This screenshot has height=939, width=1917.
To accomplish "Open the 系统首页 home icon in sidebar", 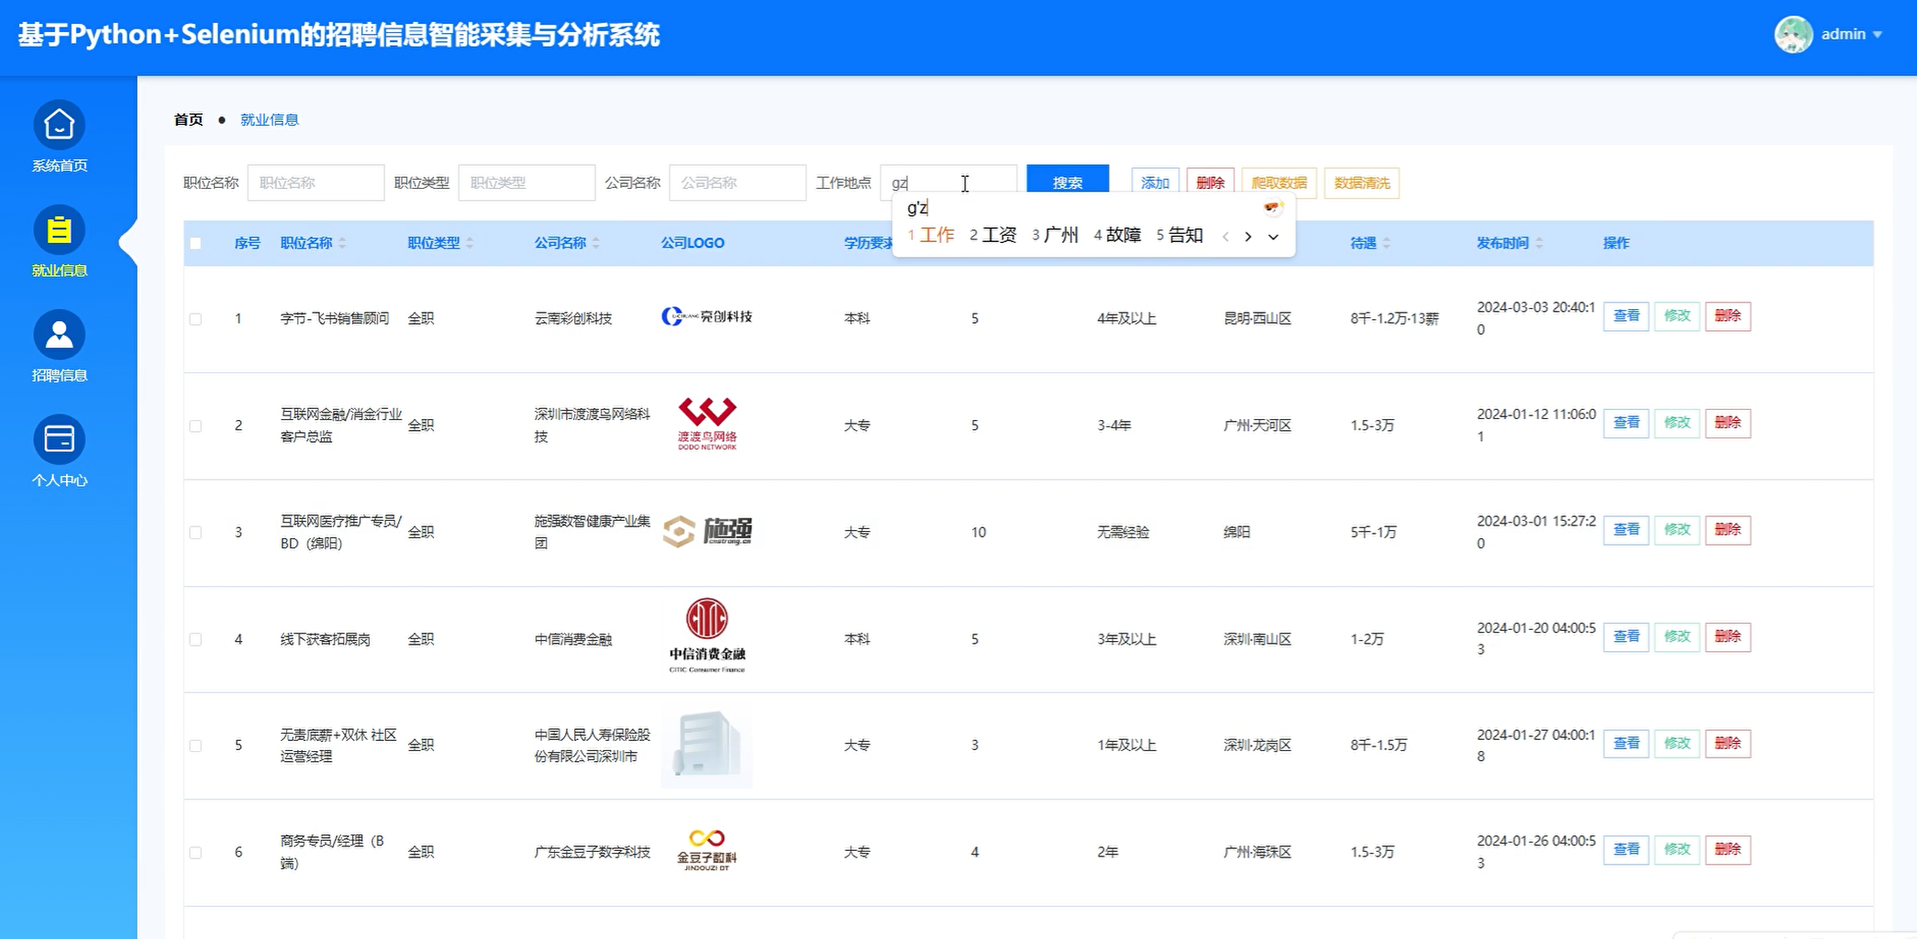I will (59, 125).
